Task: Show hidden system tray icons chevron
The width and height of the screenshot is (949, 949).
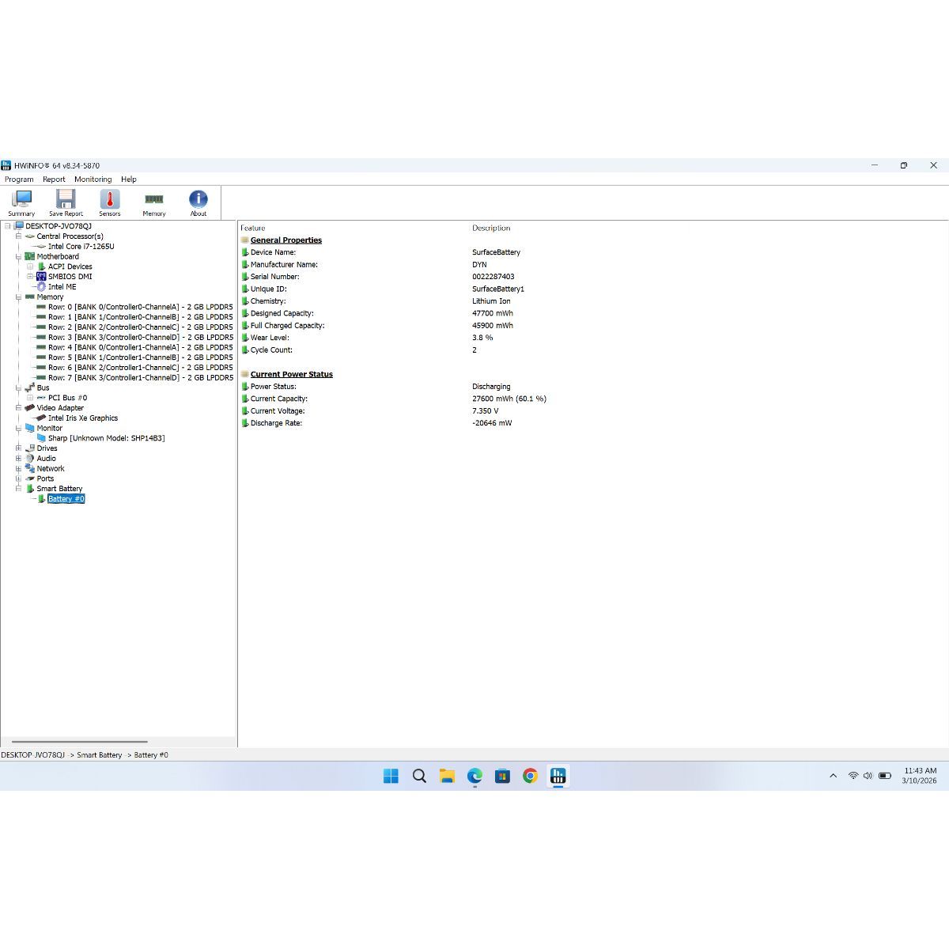Action: pos(833,776)
